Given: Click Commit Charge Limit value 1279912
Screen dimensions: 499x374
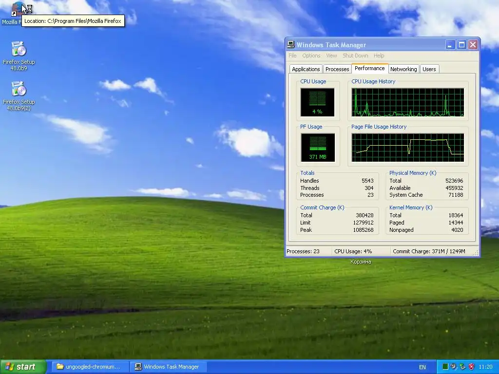Looking at the screenshot, I should click(363, 223).
